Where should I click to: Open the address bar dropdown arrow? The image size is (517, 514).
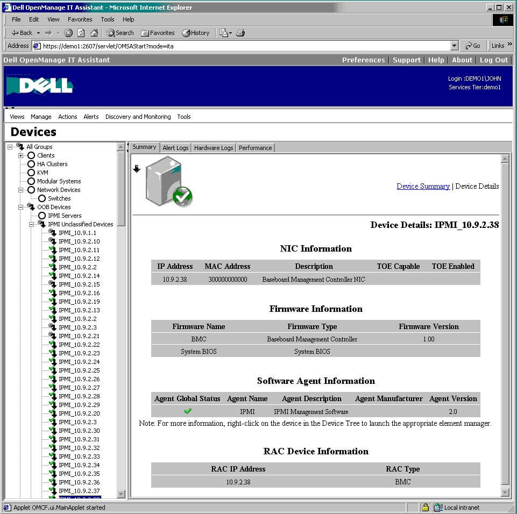pos(455,46)
